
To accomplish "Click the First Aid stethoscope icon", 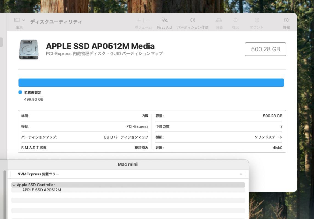I will [x=164, y=20].
